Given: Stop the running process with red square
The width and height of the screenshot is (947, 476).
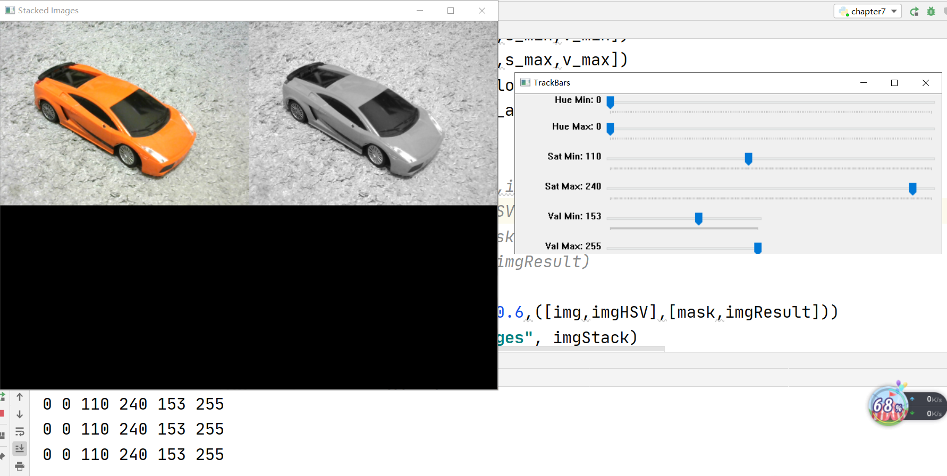Looking at the screenshot, I should point(2,413).
